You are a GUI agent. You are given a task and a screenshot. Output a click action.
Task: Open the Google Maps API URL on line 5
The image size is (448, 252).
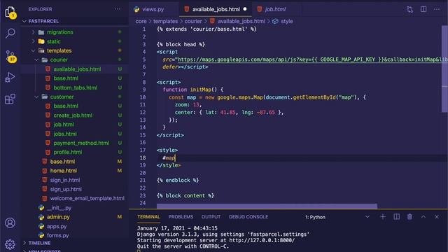pos(313,59)
